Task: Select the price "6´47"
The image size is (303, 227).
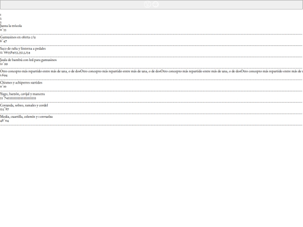Action: coord(3,41)
